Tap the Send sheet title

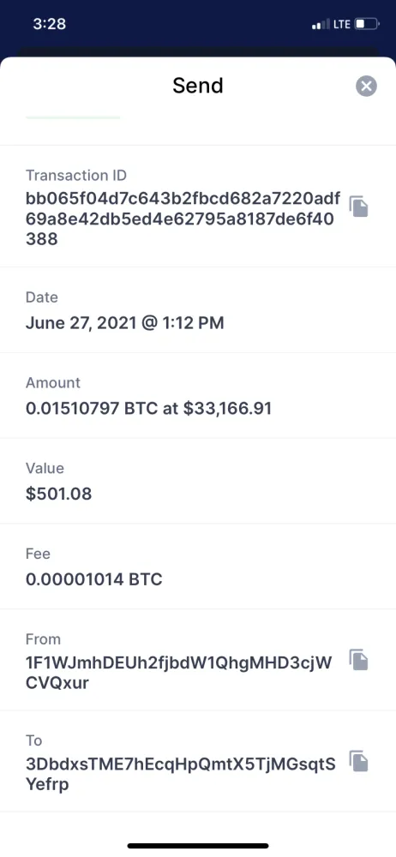click(198, 85)
